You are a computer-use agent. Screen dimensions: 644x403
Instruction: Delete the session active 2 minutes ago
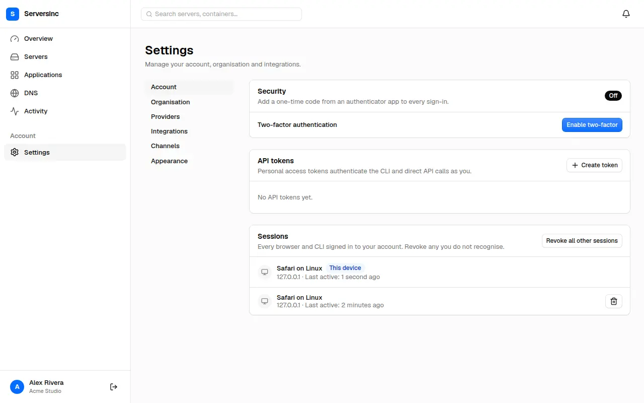614,301
